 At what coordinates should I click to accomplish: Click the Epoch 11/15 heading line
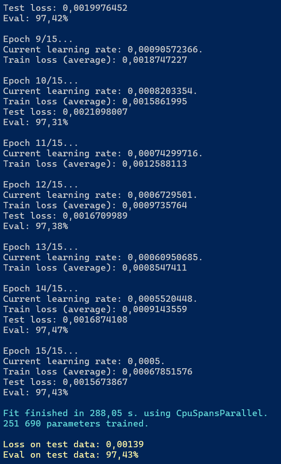coord(41,143)
